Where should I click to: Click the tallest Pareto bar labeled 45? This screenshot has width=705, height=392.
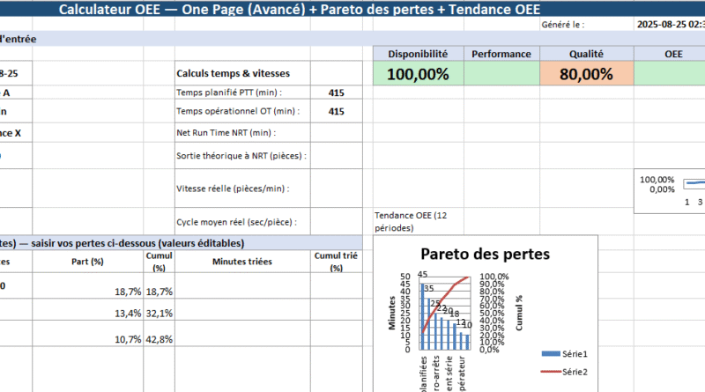click(422, 316)
